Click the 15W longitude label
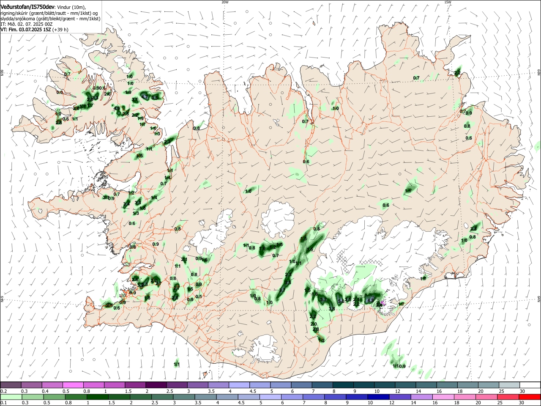 click(x=448, y=2)
